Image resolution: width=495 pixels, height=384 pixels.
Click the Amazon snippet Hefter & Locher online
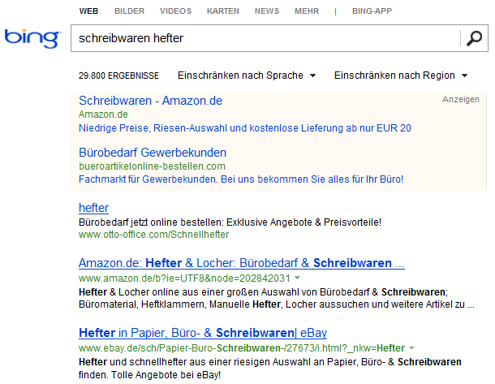click(277, 298)
